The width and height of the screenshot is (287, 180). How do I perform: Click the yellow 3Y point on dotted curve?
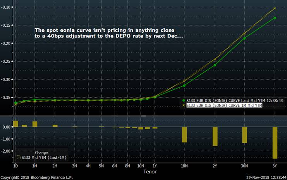275,8
